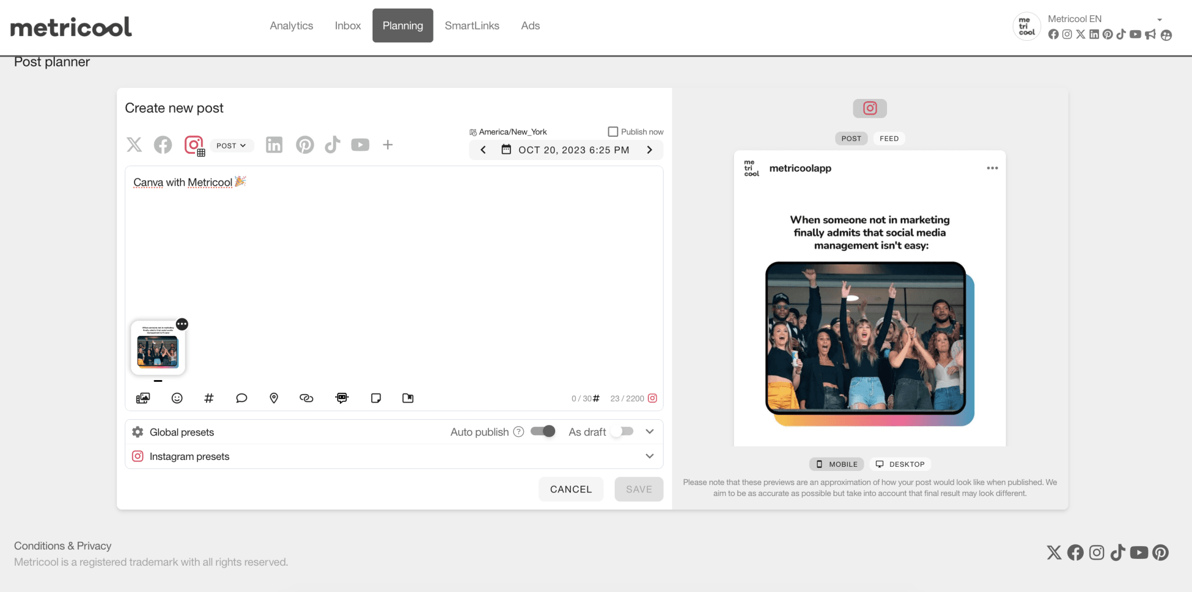Open the Analytics section
The height and width of the screenshot is (592, 1192).
click(x=291, y=26)
